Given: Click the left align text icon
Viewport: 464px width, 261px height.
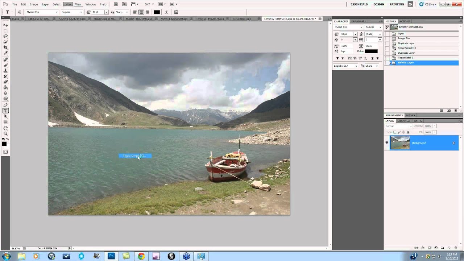Looking at the screenshot, I should 135,12.
